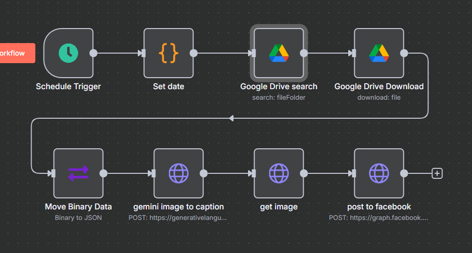Click the "Google Drive search" label
Screen dimensions: 472x253
click(279, 87)
